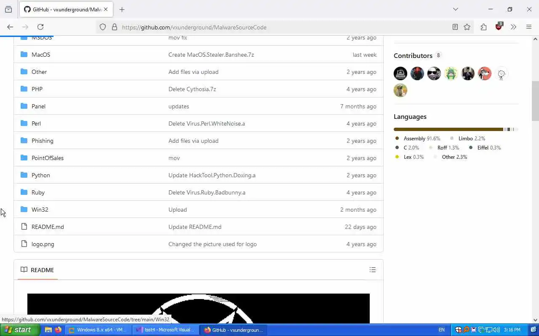Screen dimensions: 539x336
Task: Click the file icon beside README.md
Action: pos(24,227)
